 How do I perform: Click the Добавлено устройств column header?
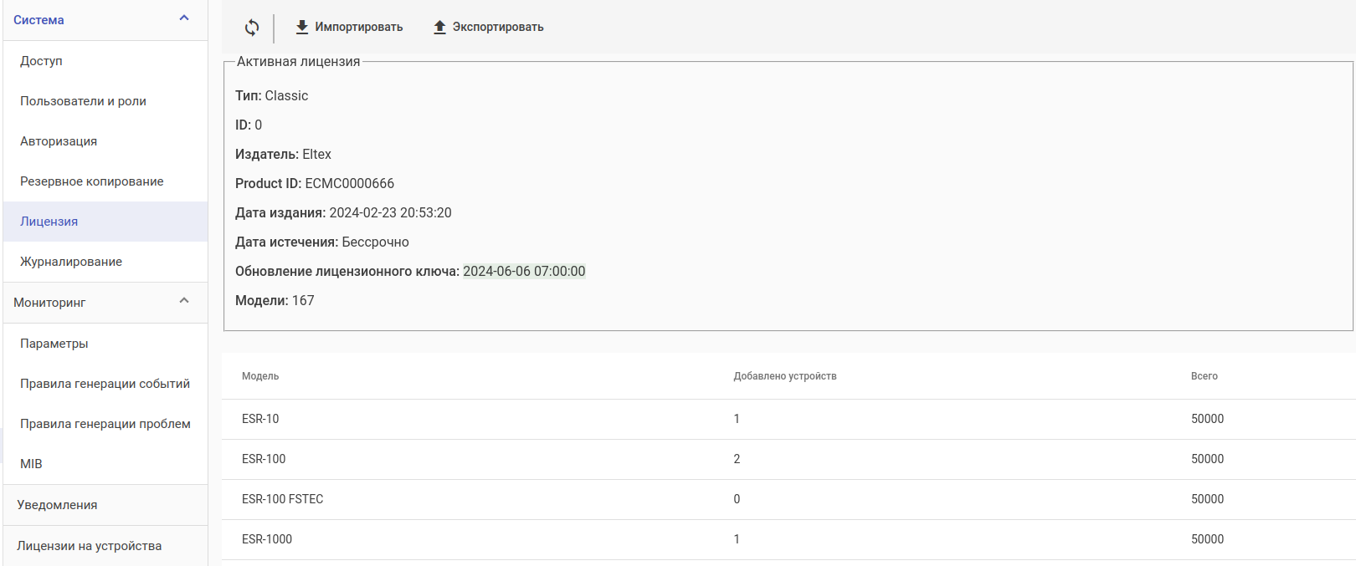[x=785, y=376]
